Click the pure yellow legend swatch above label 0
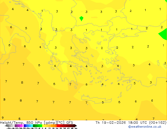The height and width of the screenshot is (129, 167). click(x=43, y=126)
